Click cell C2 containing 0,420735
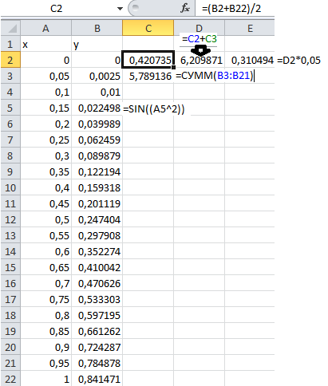 click(148, 60)
